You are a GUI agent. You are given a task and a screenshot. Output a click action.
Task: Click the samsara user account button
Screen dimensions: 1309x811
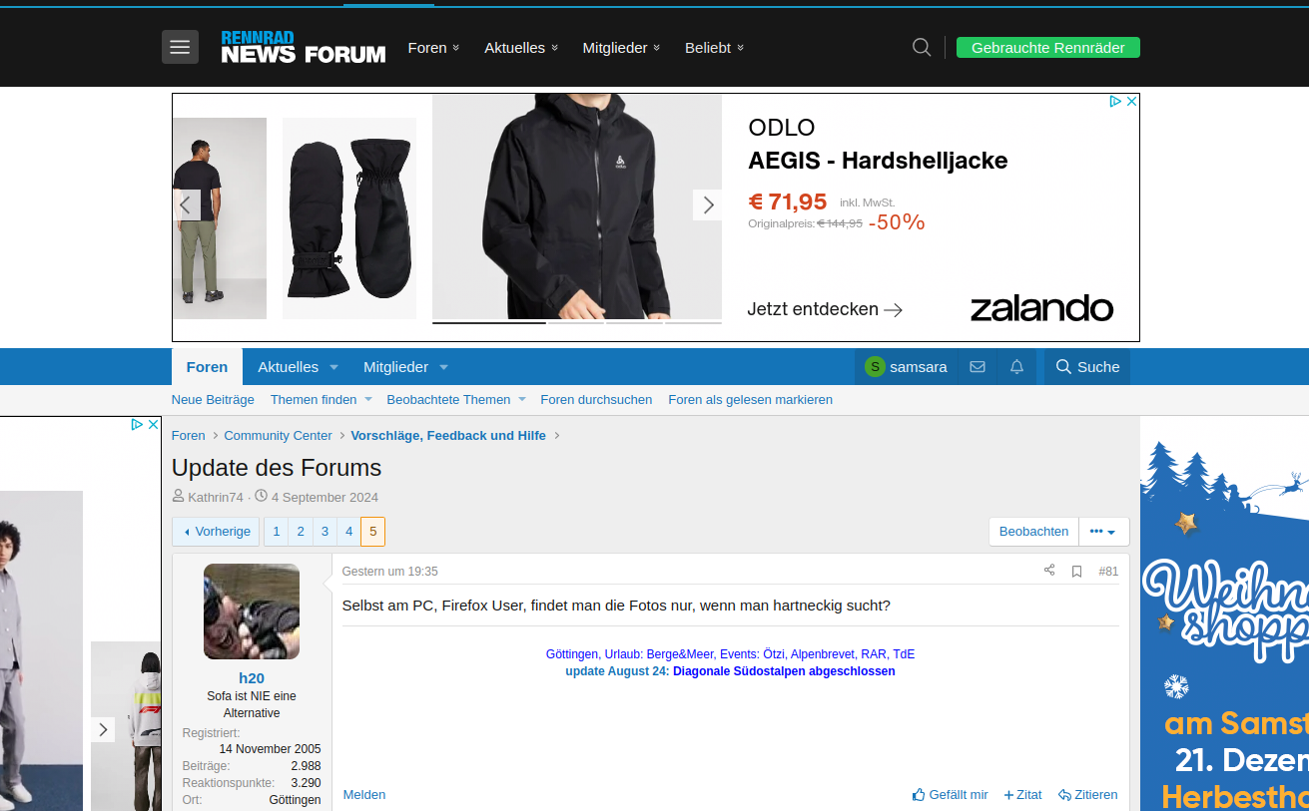pyautogui.click(x=906, y=367)
